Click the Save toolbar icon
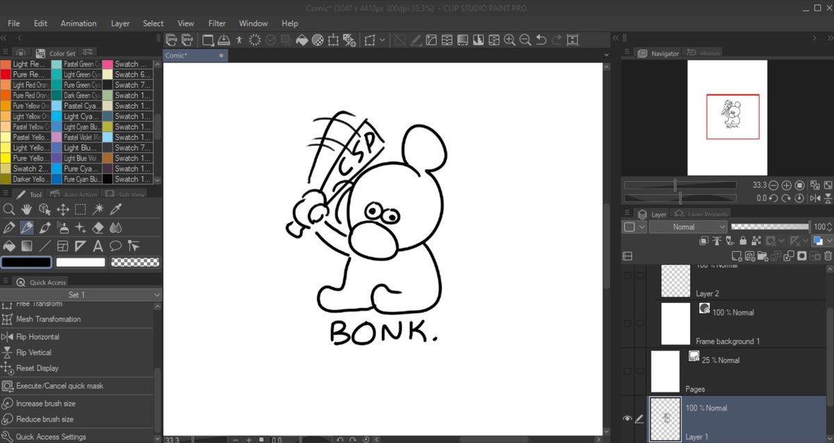Viewport: 834px width, 443px height. pos(224,40)
